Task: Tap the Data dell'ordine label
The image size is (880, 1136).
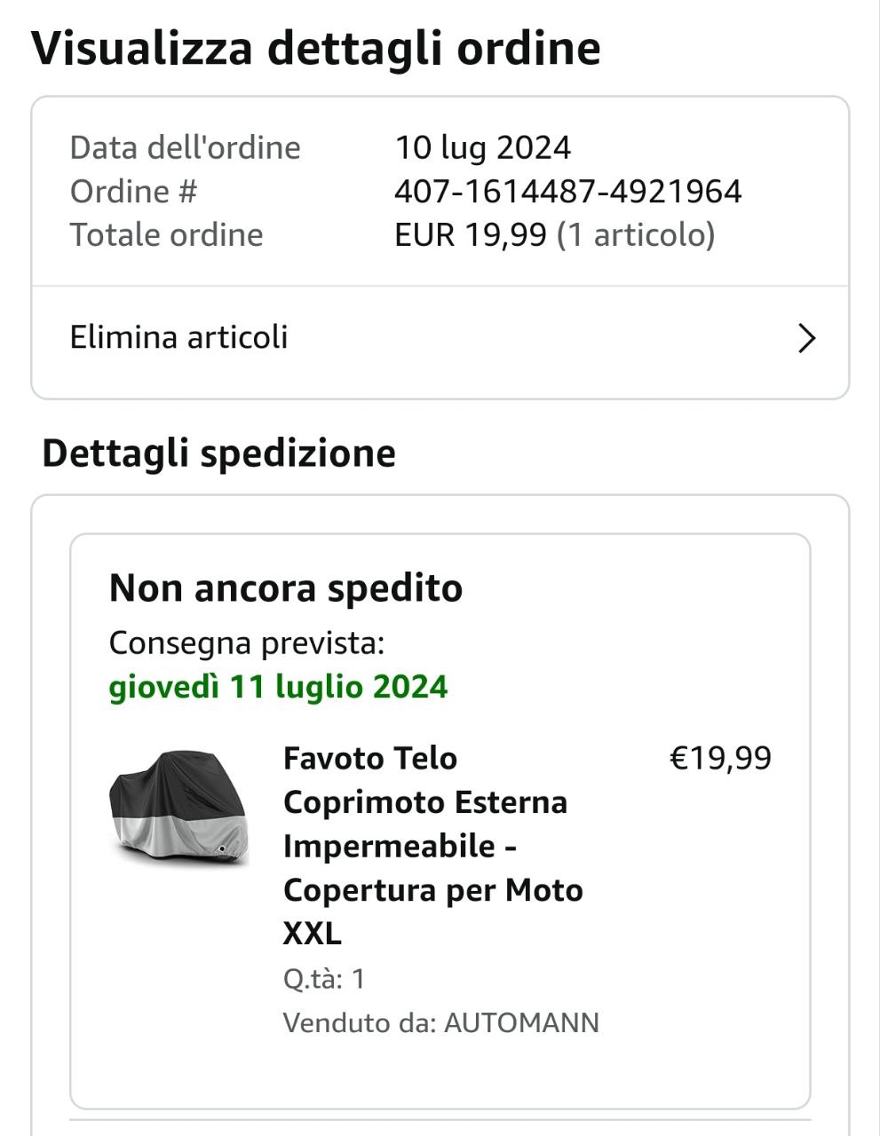Action: 185,147
